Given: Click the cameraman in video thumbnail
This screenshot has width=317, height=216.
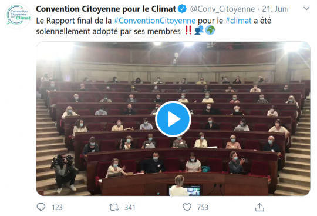Looking at the screenshot, I should pyautogui.click(x=65, y=172).
